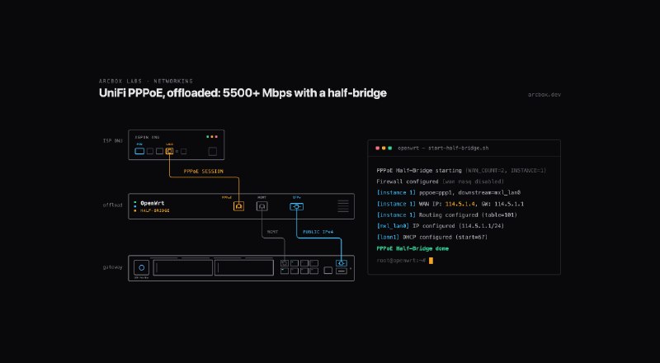Click the gateway RJ45 port with MGMT cable
The image size is (660, 363).
[285, 263]
